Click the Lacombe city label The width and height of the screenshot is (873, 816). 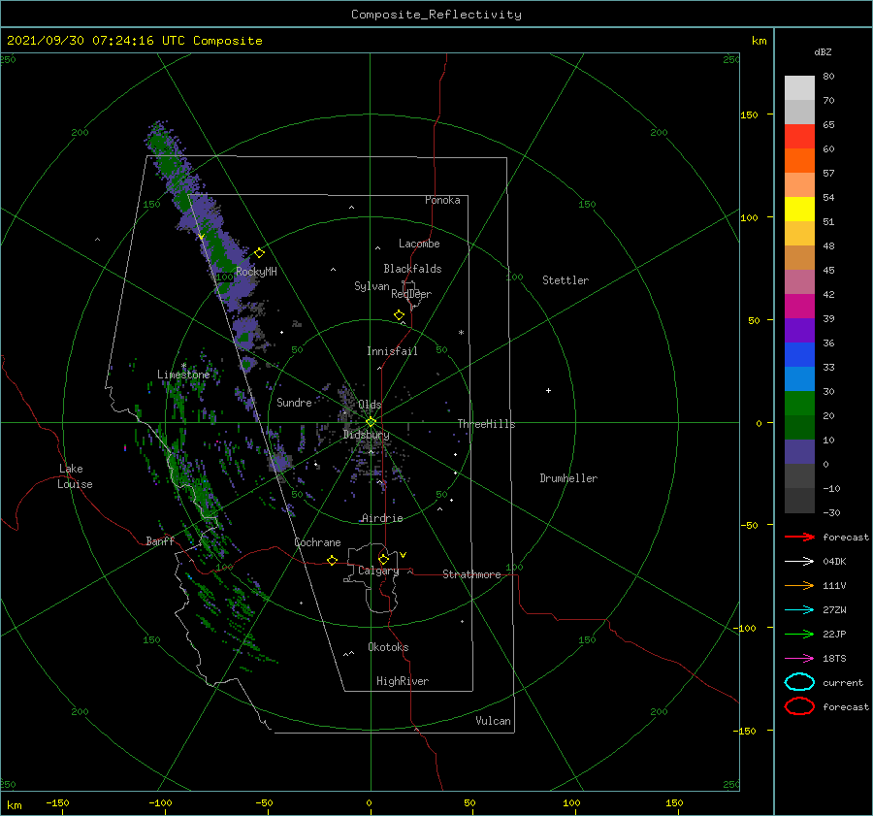pos(419,244)
